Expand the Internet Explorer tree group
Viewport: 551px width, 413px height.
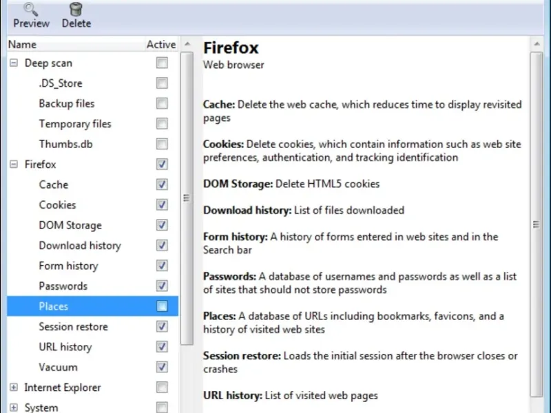click(14, 388)
